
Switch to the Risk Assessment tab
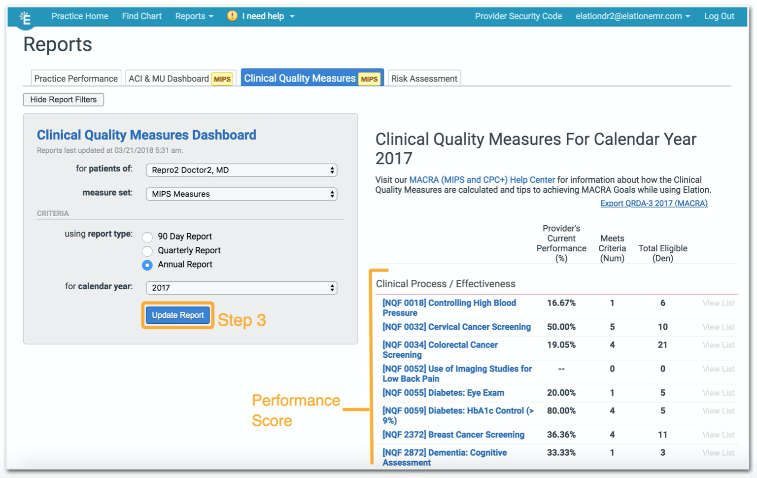(424, 78)
